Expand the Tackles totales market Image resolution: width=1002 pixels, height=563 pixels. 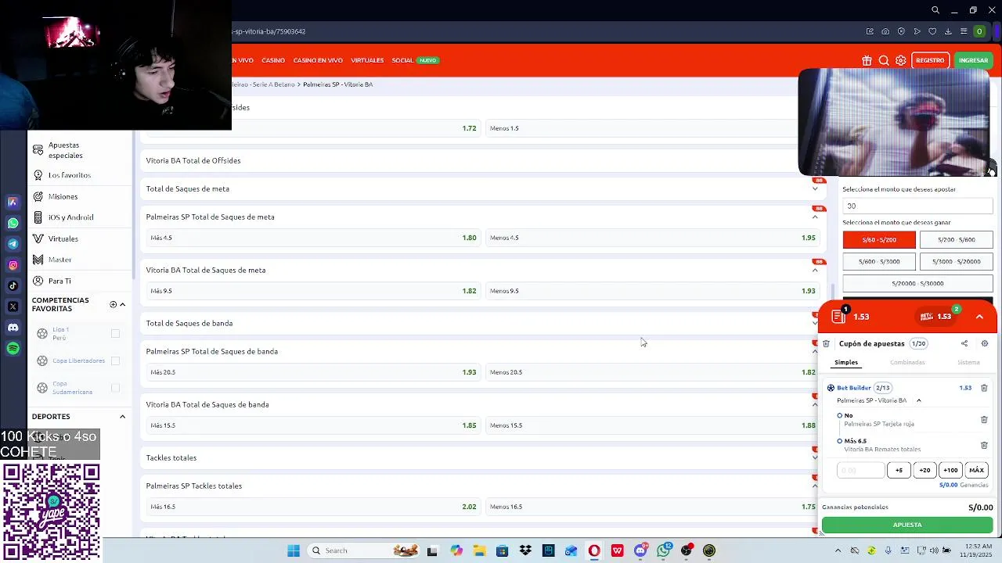click(815, 457)
